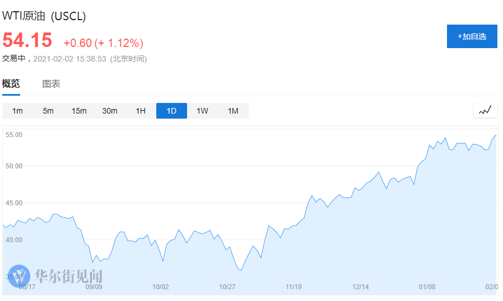This screenshot has width=503, height=301.
Task: Choose the 15m interval
Action: click(x=79, y=111)
